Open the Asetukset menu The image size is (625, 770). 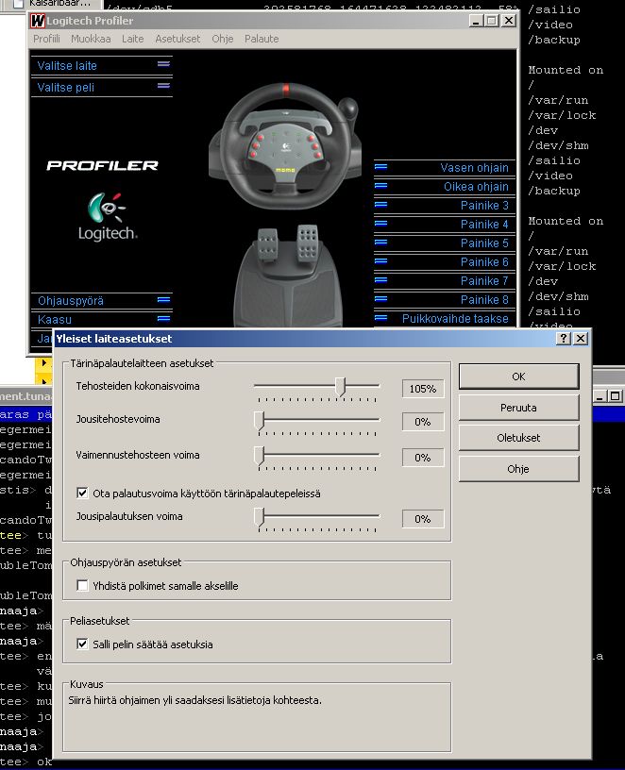click(x=177, y=39)
